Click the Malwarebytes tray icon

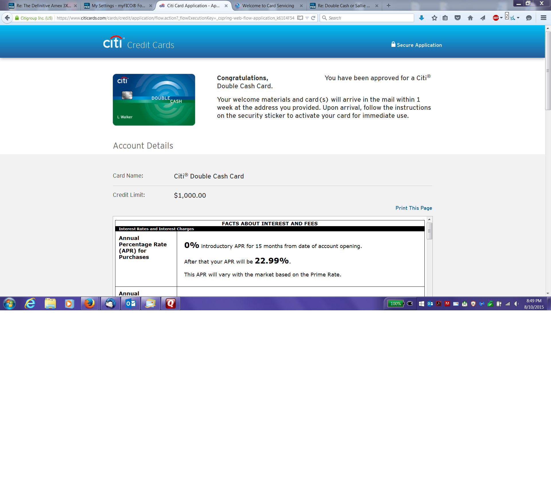pos(482,304)
